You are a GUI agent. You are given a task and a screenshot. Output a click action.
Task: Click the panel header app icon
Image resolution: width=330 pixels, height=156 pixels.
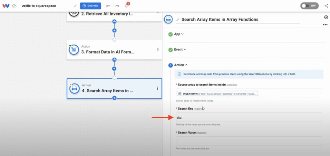(168, 19)
